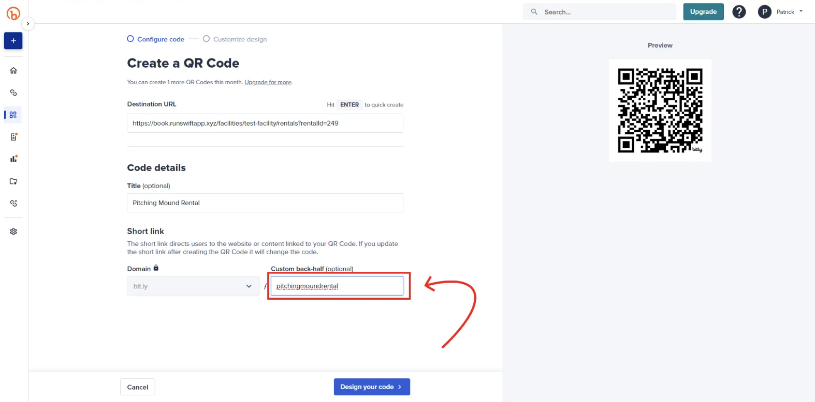Viewport: 815px width, 402px height.
Task: Open the Patrick account menu
Action: tap(780, 12)
